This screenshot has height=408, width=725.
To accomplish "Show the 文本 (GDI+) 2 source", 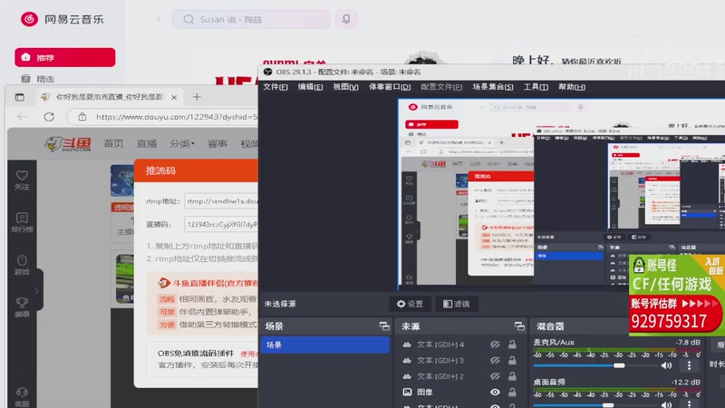I will (x=495, y=376).
